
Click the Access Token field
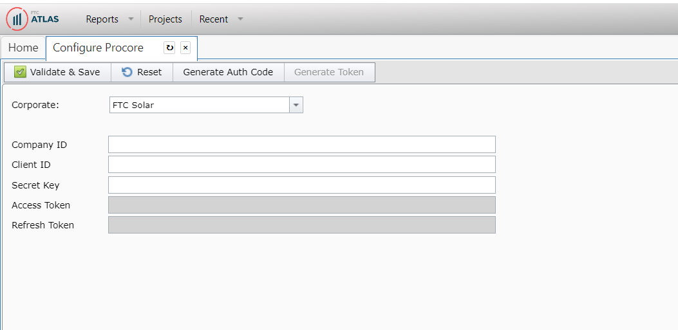pos(302,205)
